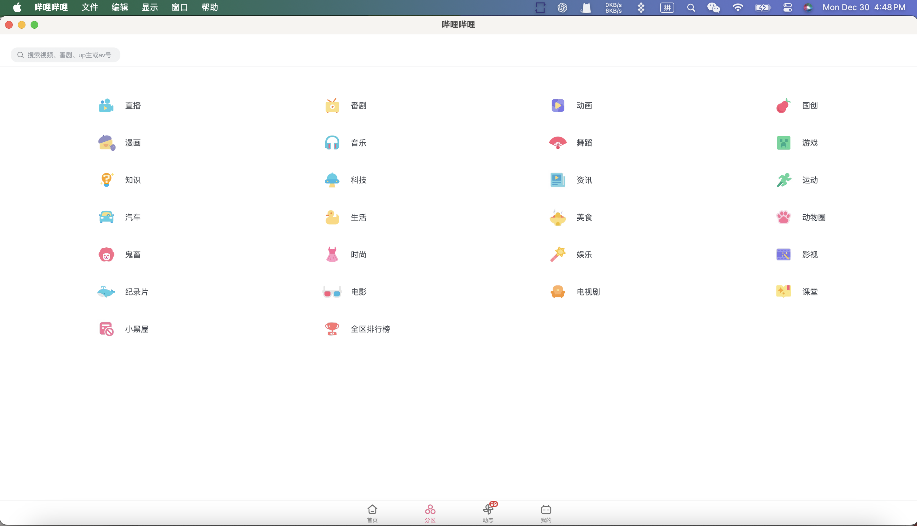Select the 动物圈 pink paw icon
This screenshot has height=526, width=917.
click(x=783, y=217)
